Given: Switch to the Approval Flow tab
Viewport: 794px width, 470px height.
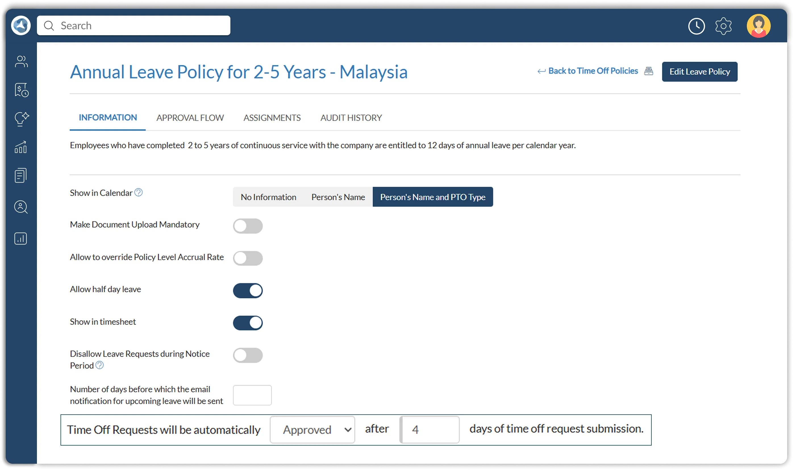Looking at the screenshot, I should tap(190, 118).
